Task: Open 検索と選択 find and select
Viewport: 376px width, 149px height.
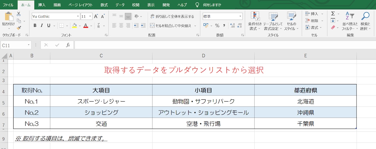Action: point(365,21)
